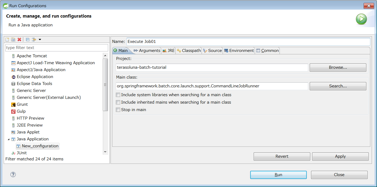Click the Apply button
377x187 pixels.
[340, 156]
